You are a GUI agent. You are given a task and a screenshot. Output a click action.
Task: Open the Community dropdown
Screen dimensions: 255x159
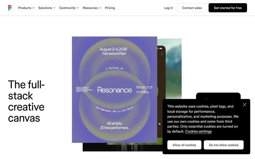tap(69, 8)
